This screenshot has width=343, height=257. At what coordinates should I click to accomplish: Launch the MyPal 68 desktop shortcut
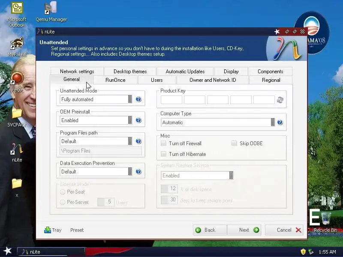tap(17, 47)
